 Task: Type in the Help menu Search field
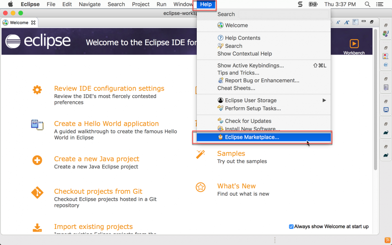(x=283, y=14)
